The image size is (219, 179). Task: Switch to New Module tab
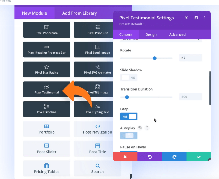34,13
